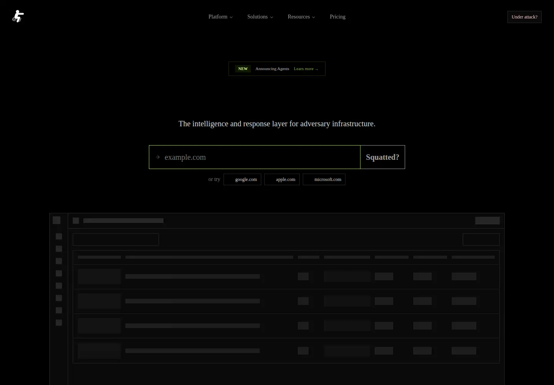This screenshot has width=554, height=385.
Task: Try the google.com suggestion
Action: (242, 179)
